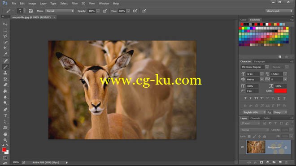Viewport: 296px width, 166px height.
Task: Click the add layer style fx icon
Action: tap(255, 162)
